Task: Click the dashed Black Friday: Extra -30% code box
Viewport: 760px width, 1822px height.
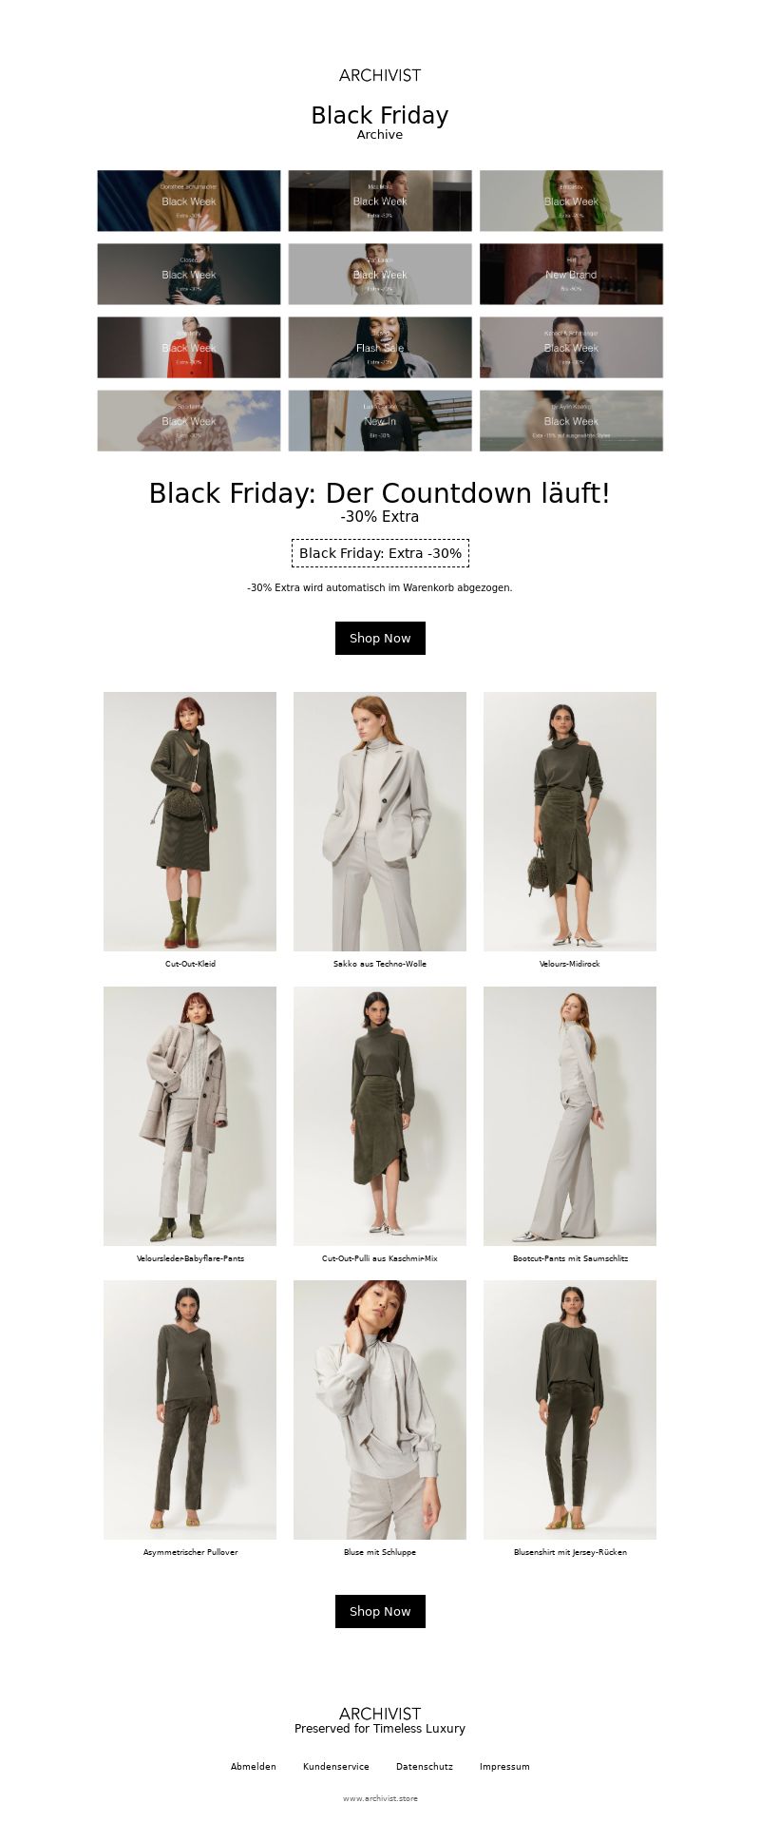Action: pos(380,553)
